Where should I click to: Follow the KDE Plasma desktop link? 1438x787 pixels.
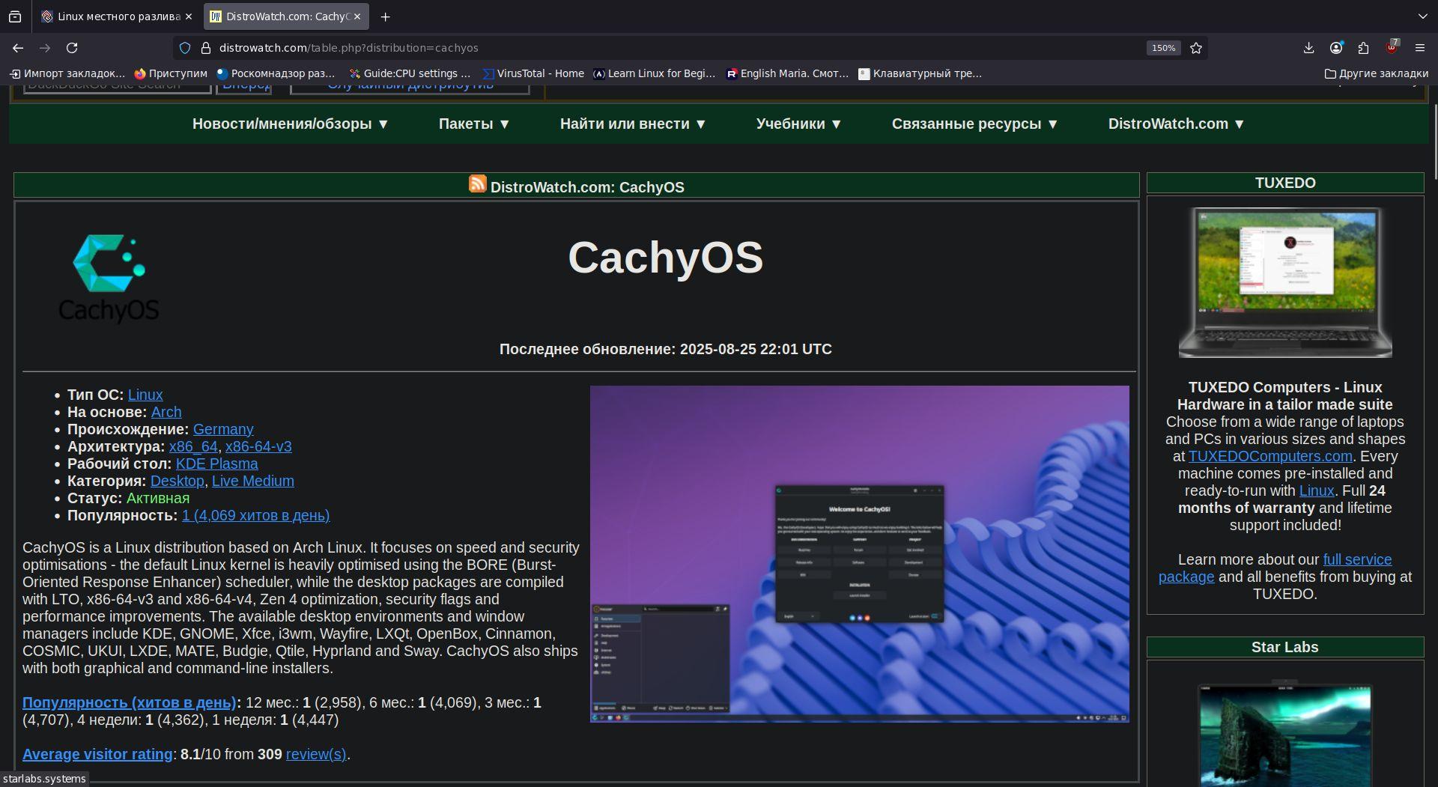217,464
